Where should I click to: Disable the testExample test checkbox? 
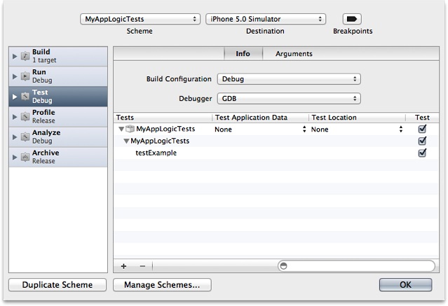[422, 153]
